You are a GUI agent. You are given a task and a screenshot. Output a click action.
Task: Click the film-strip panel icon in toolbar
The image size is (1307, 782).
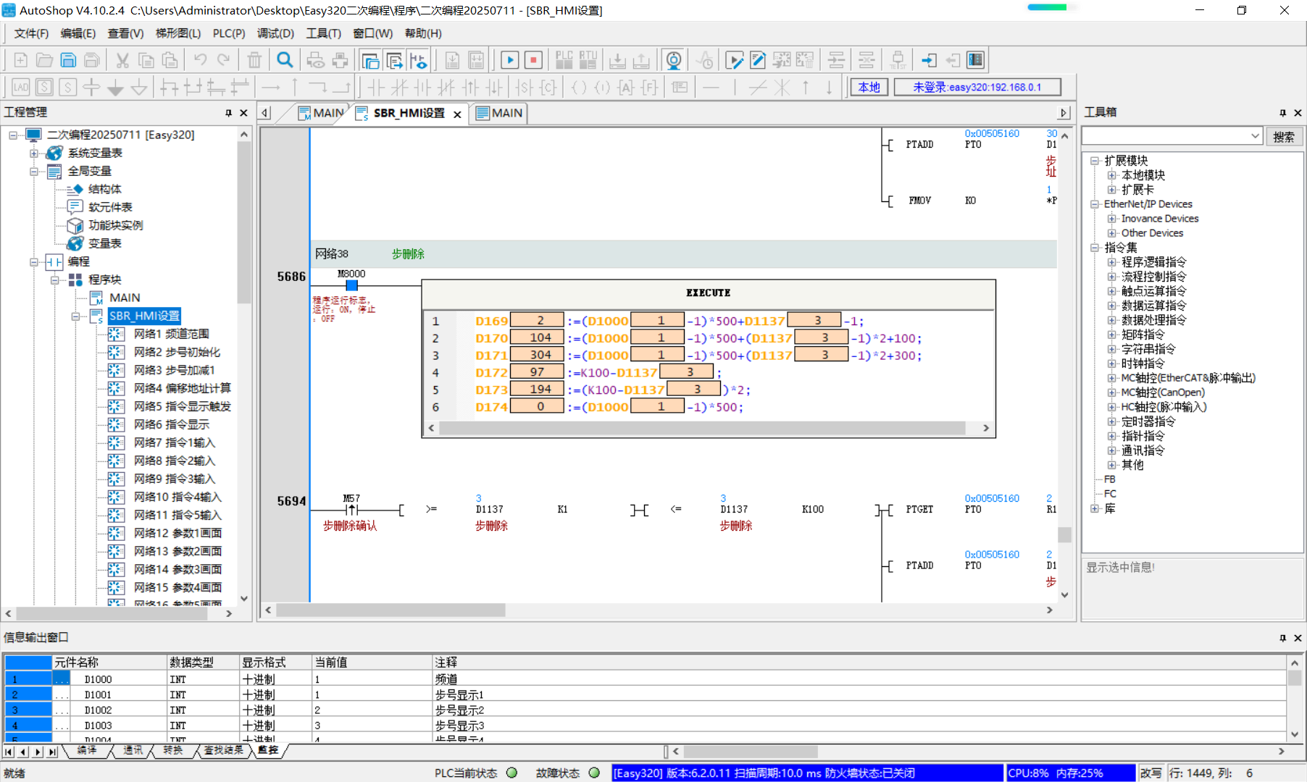pyautogui.click(x=976, y=60)
